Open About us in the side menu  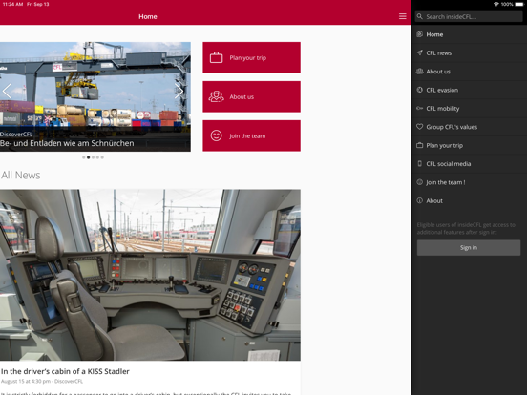tap(469, 72)
